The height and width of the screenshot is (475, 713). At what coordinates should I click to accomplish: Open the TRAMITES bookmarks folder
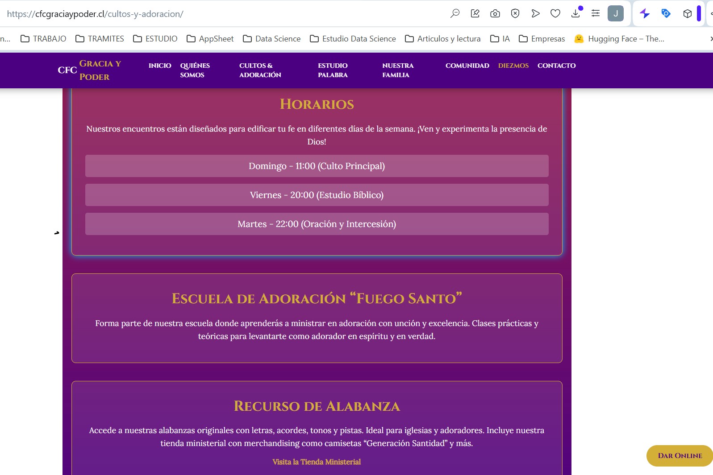pyautogui.click(x=100, y=39)
